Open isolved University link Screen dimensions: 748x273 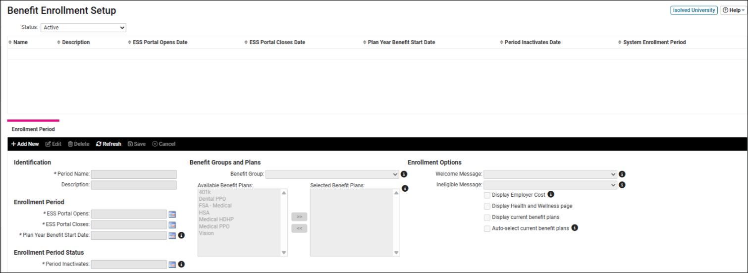694,10
